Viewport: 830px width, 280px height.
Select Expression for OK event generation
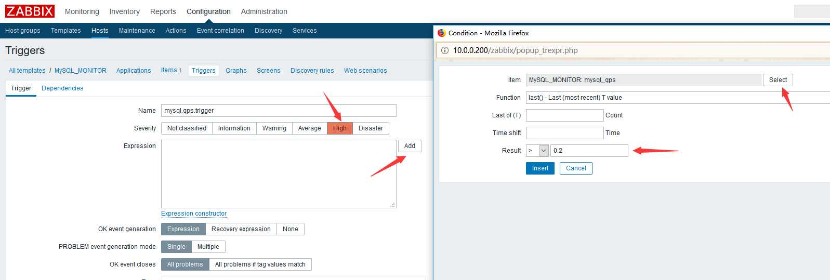coord(183,229)
